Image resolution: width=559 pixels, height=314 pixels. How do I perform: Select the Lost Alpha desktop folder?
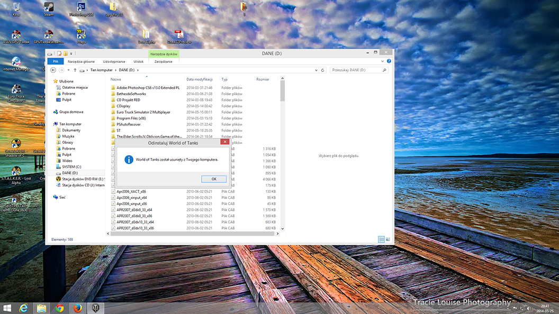coord(147,36)
